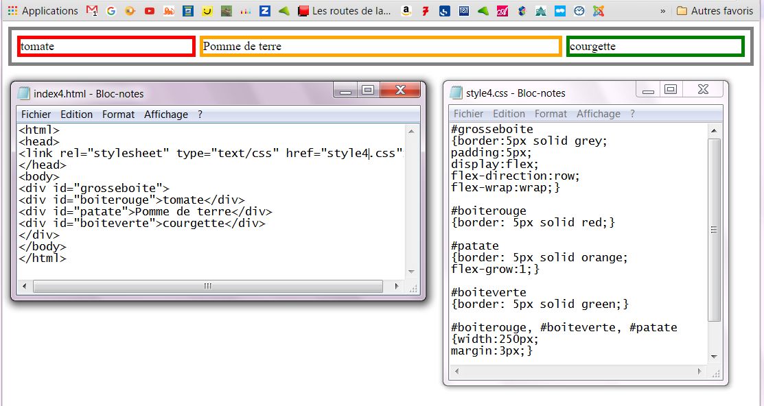
Task: Open the Amazon bookmark icon
Action: (x=406, y=11)
